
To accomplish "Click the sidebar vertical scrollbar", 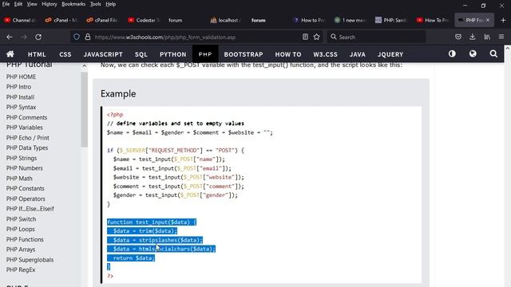I will pyautogui.click(x=85, y=110).
